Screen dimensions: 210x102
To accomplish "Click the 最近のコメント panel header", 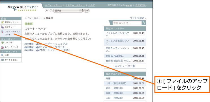I will pos(125,74).
